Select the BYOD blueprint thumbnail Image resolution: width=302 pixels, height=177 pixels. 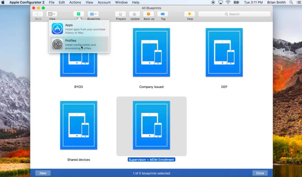[79, 65]
